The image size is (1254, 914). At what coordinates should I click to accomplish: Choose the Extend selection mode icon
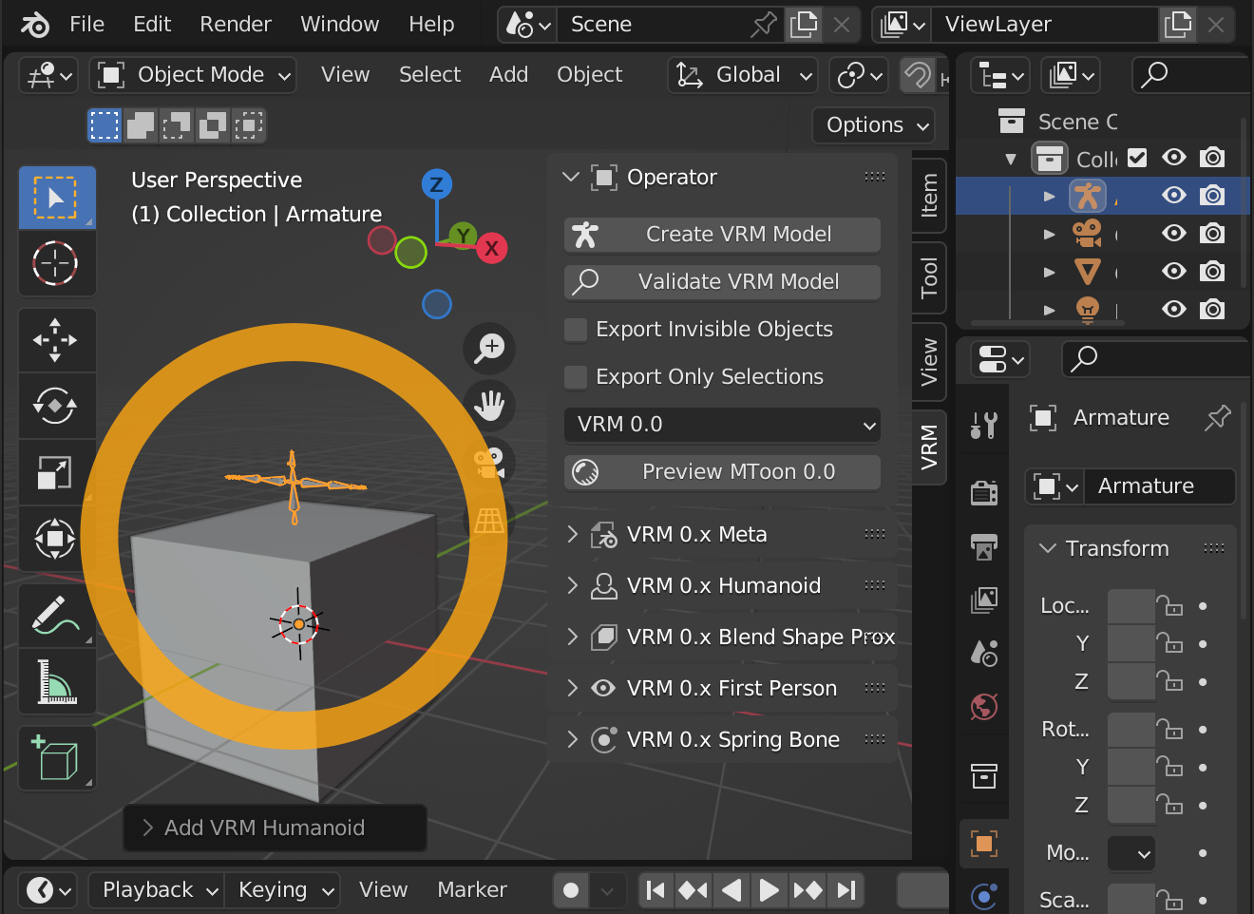[x=141, y=125]
